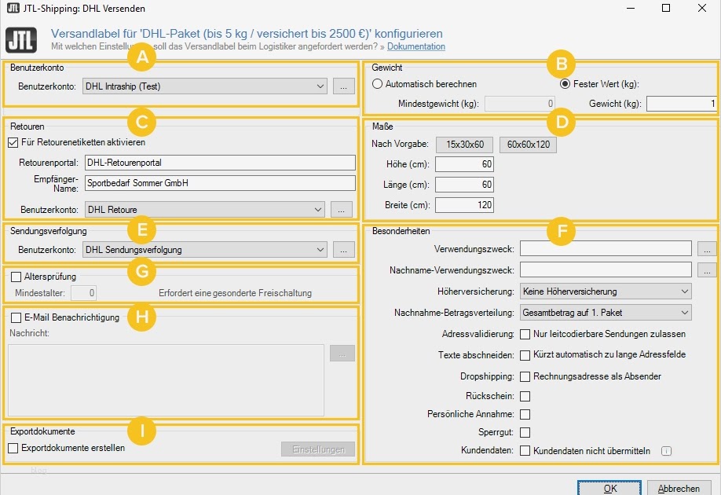
Task: Click the ellipsis button beside DHL Retoure
Action: coord(341,210)
